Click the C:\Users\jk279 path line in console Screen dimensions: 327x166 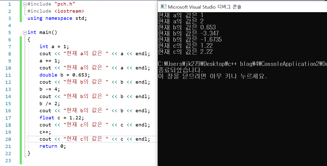coord(242,64)
